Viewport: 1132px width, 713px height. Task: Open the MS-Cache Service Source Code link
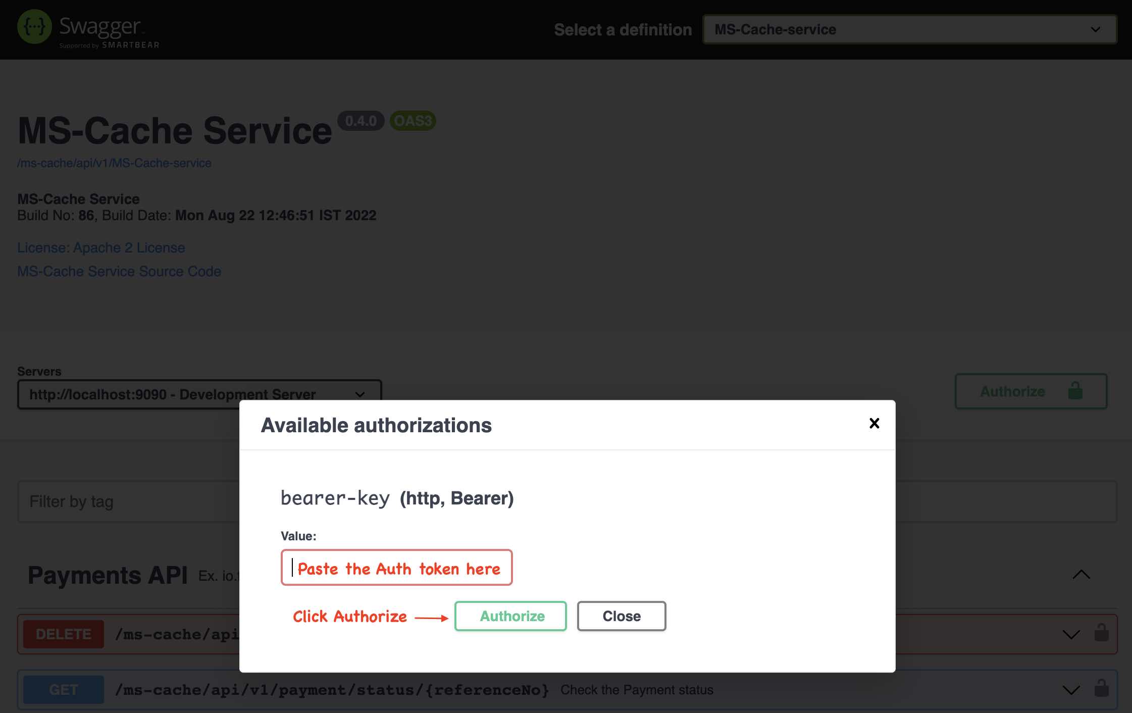pos(119,272)
